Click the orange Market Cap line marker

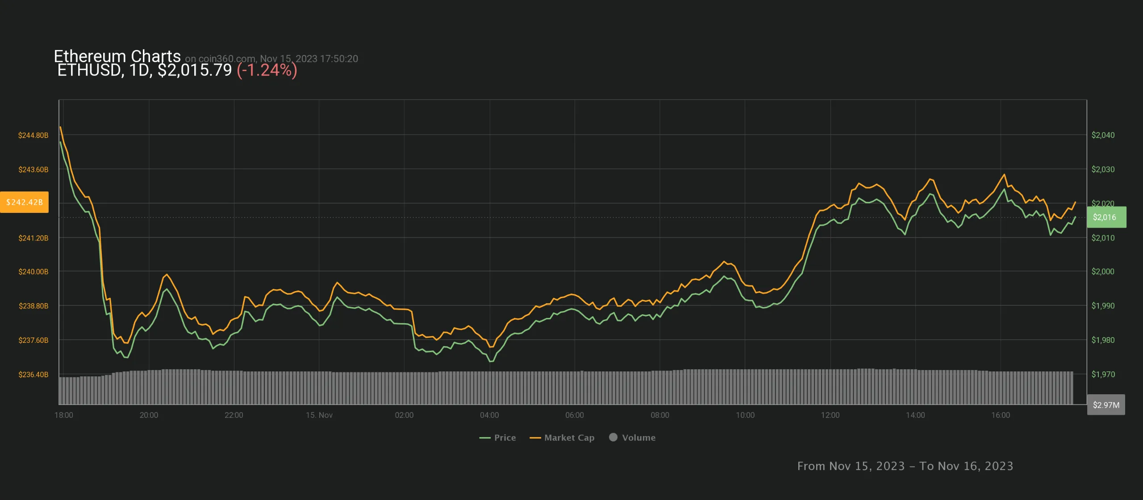pos(535,438)
